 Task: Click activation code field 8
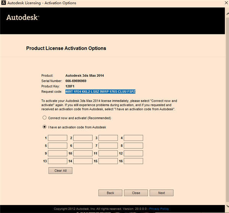pyautogui.click(x=133, y=146)
